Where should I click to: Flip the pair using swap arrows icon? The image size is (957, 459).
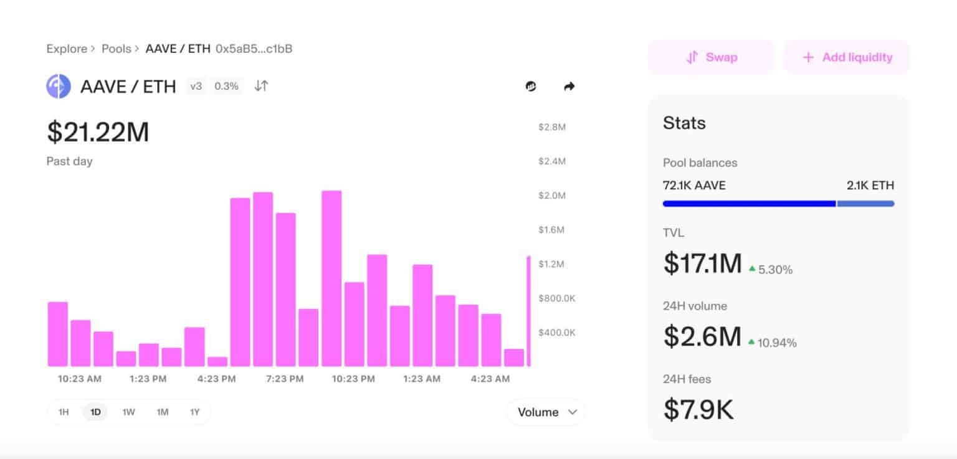[x=261, y=86]
